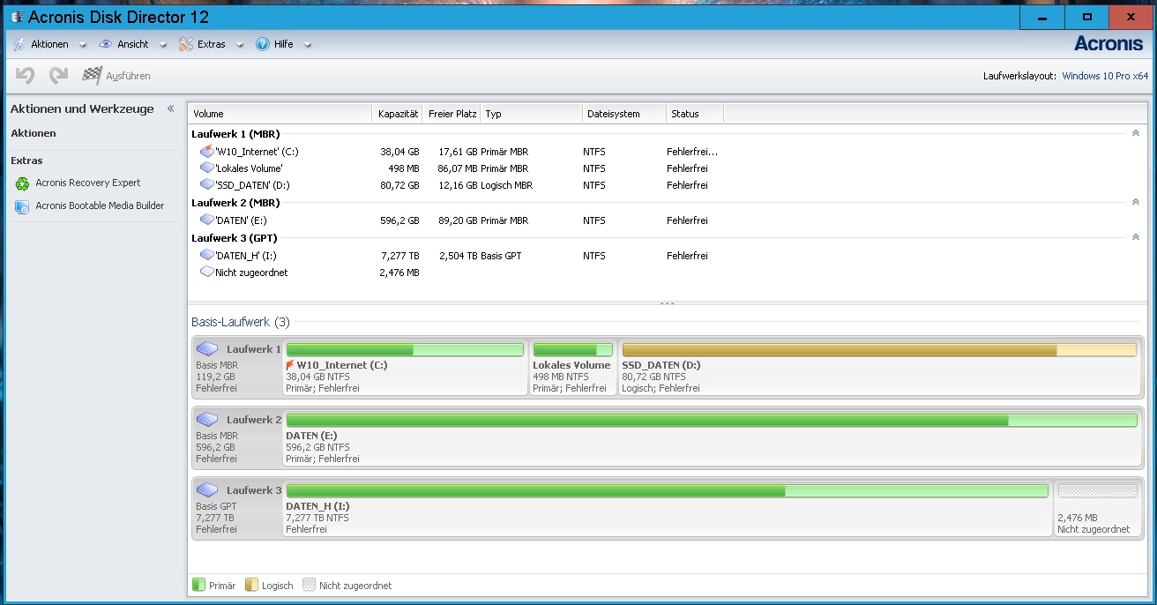The width and height of the screenshot is (1157, 605).
Task: Sort by the Kapazität column header
Action: coord(397,114)
